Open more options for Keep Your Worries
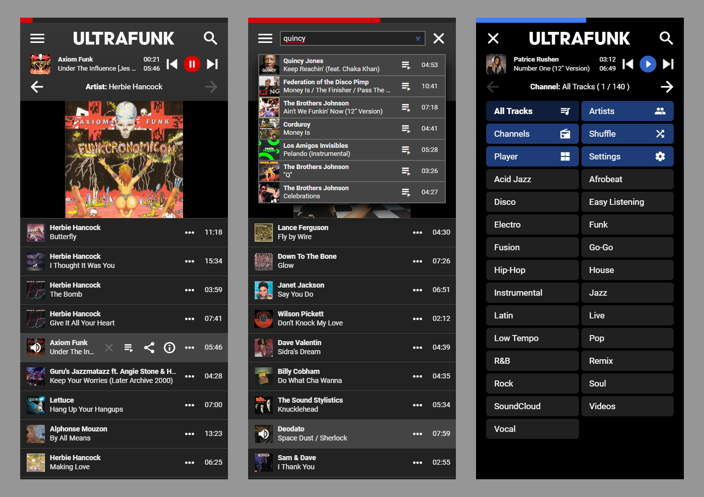The width and height of the screenshot is (704, 497). (x=190, y=376)
